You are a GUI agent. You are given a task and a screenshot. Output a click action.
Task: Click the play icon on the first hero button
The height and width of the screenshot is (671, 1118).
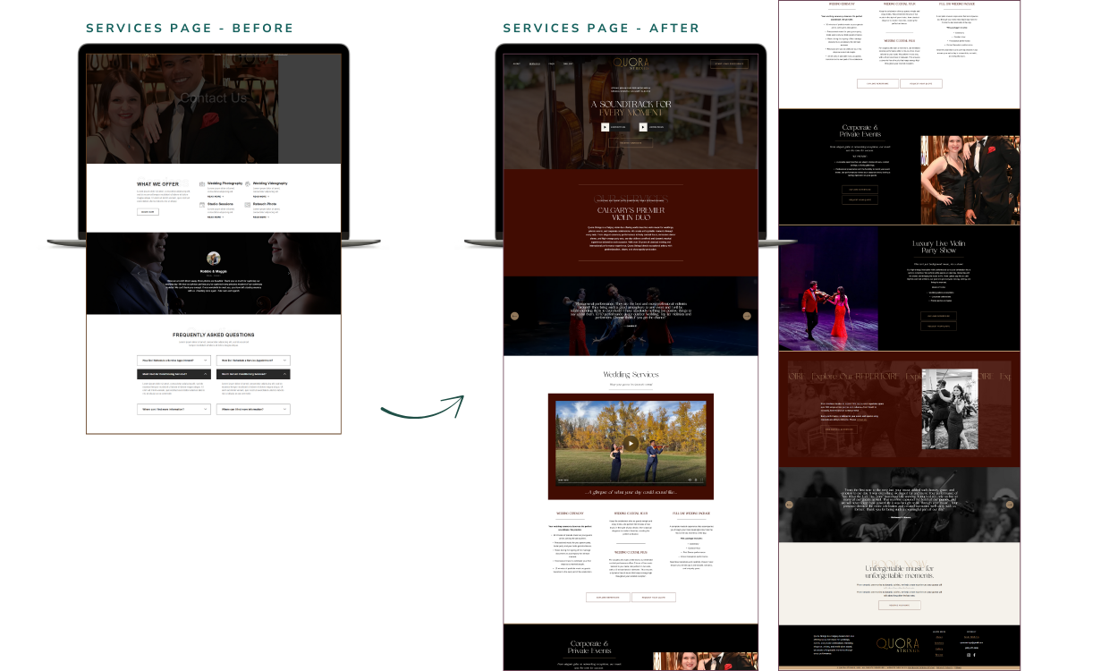pos(606,127)
